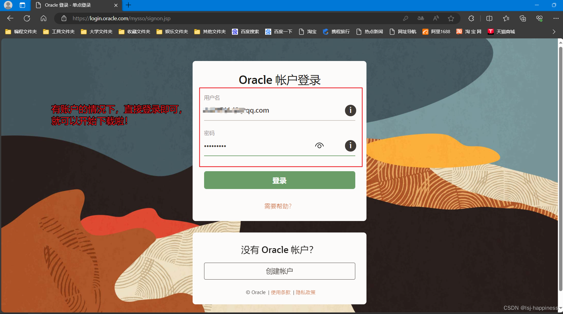Open the 热点新闻 bookmark
Image resolution: width=563 pixels, height=314 pixels.
click(369, 32)
